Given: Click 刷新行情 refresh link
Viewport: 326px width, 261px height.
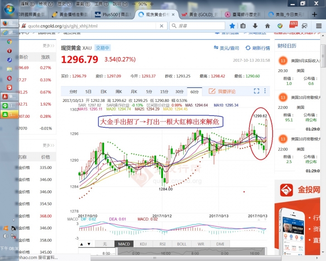Looking at the screenshot, I should point(258,48).
